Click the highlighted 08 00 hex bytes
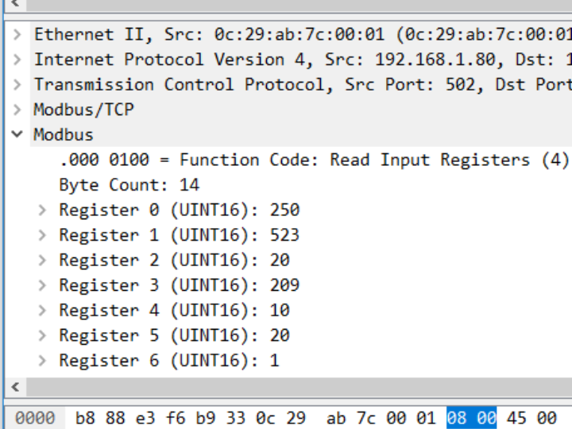Image resolution: width=572 pixels, height=429 pixels. 471,418
